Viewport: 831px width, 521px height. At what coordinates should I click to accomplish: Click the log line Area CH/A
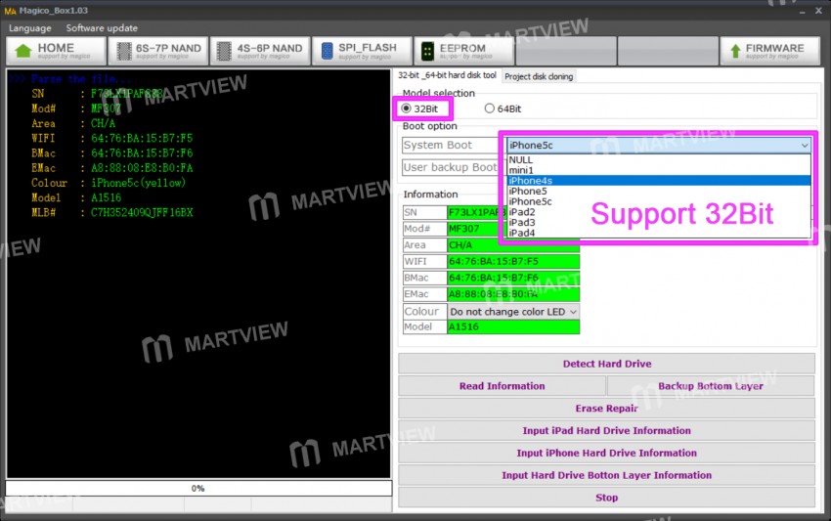tap(73, 123)
